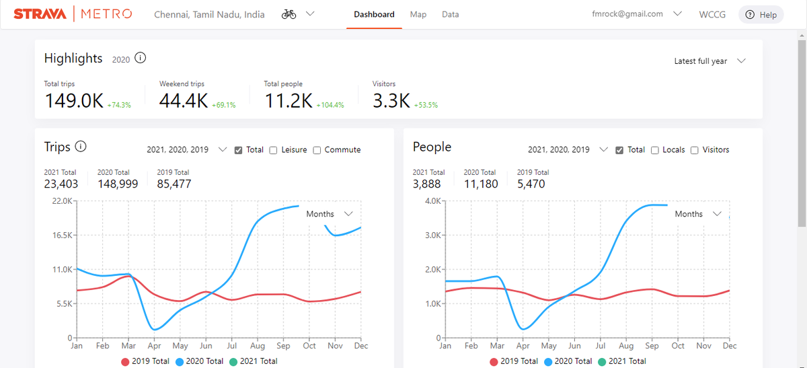
Task: Click the +53.5% visitors change
Action: pyautogui.click(x=426, y=106)
